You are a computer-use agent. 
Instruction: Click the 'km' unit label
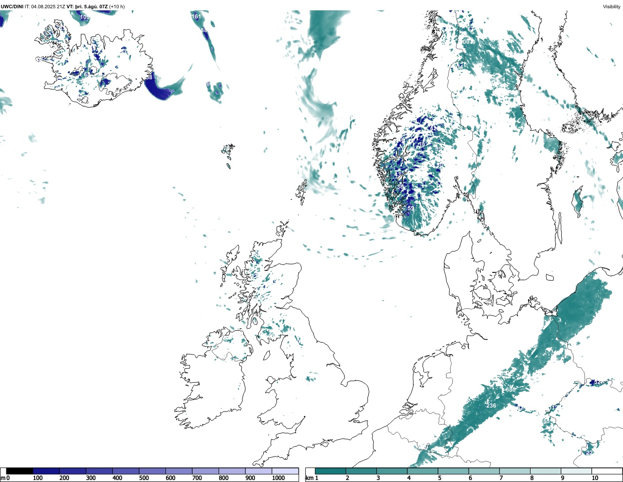(x=310, y=478)
